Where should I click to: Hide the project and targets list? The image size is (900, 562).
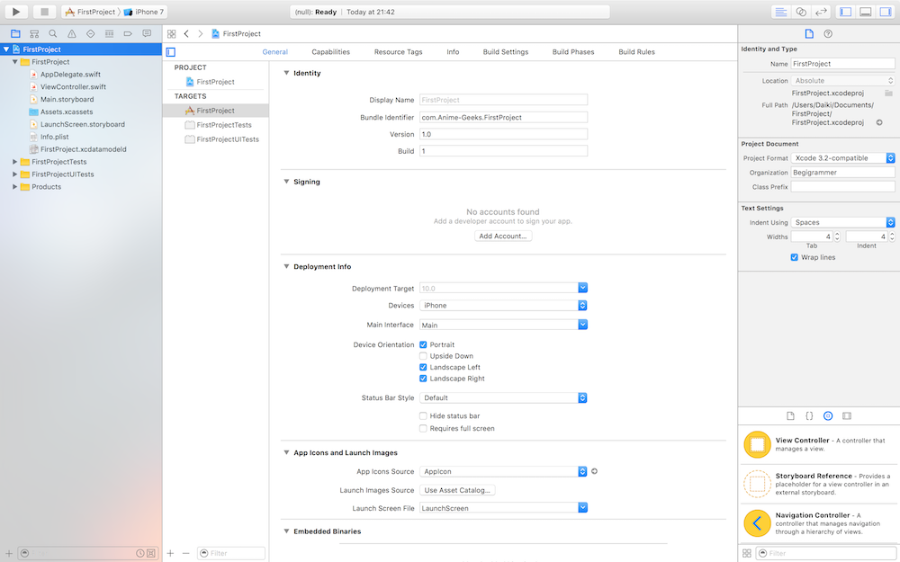point(170,51)
